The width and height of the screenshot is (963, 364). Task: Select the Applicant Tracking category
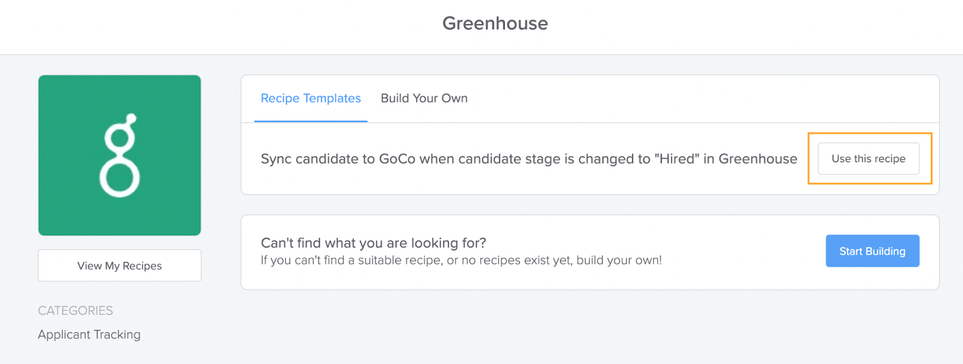click(89, 335)
